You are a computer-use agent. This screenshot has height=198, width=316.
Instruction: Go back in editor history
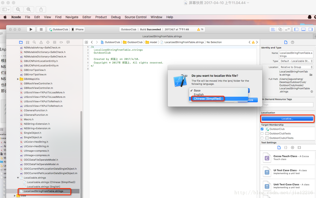[92, 42]
